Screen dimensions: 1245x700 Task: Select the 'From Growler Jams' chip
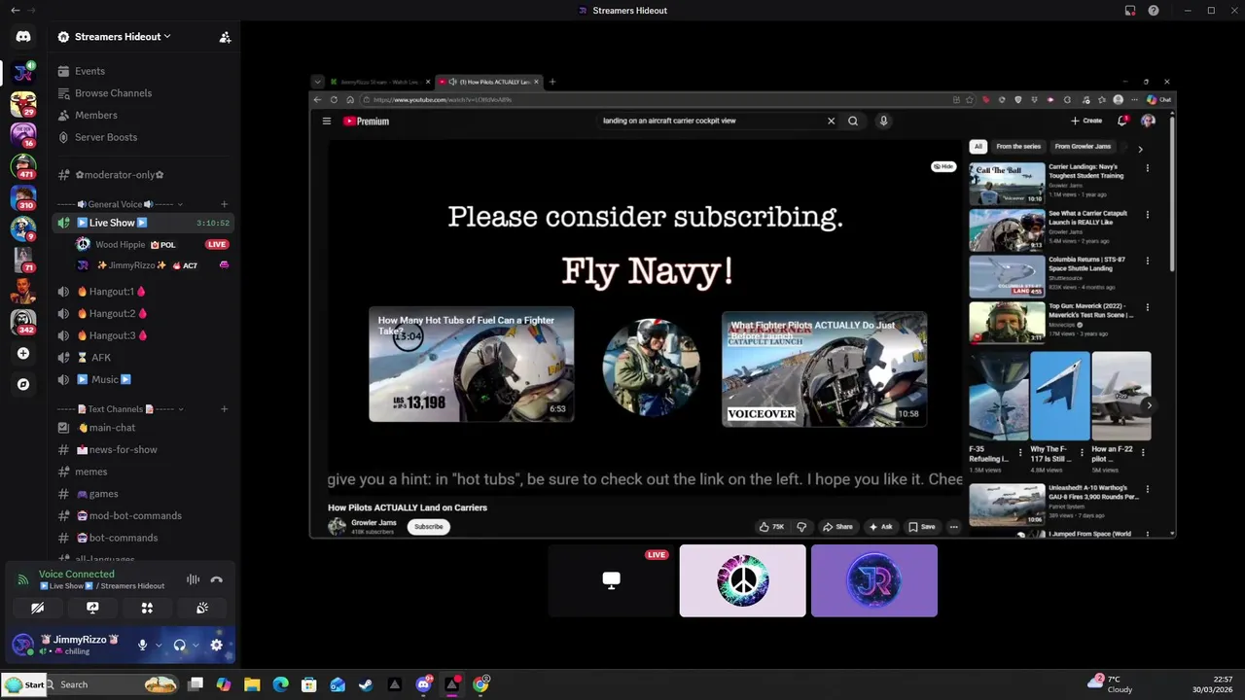1083,147
